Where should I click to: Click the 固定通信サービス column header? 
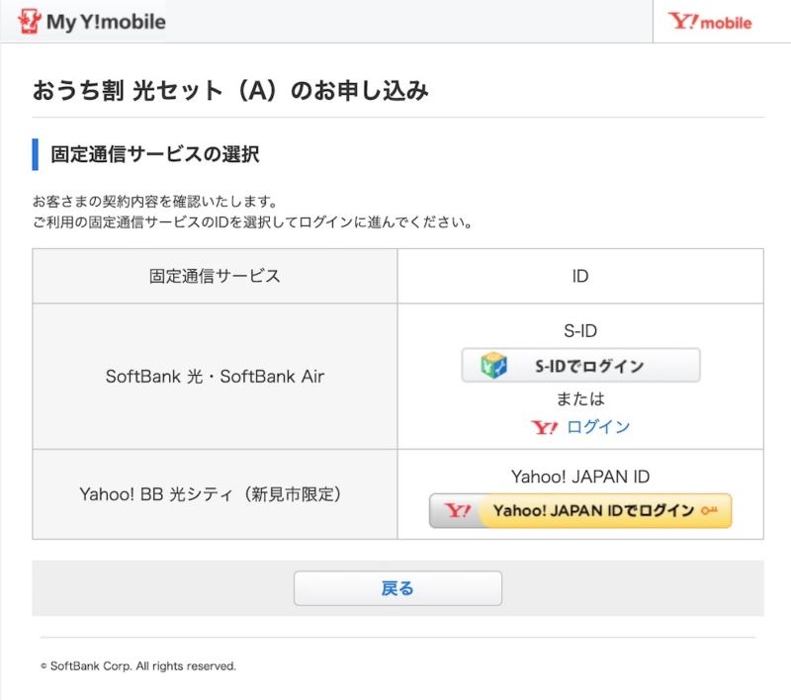click(215, 276)
